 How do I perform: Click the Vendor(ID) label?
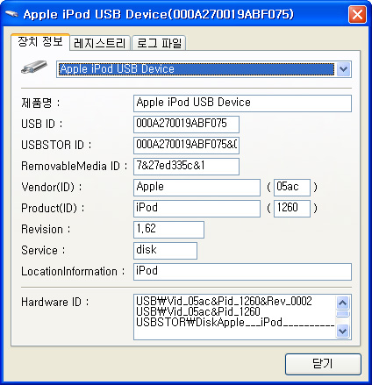52,188
